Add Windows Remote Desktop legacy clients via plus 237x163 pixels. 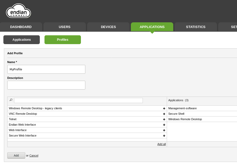point(164,108)
